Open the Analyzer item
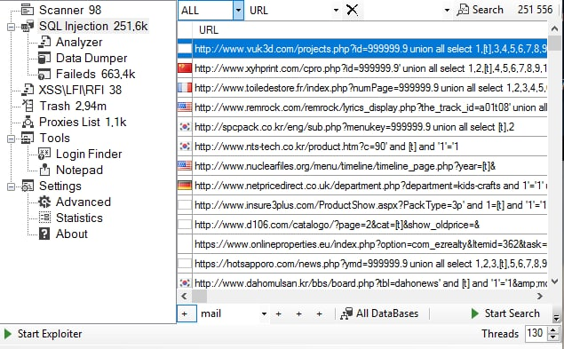Screen dimensions: 564x349 [79, 42]
